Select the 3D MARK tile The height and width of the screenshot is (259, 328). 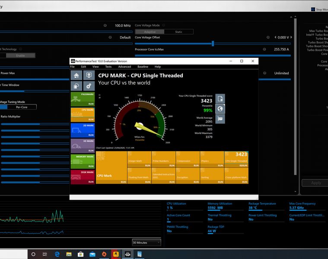pyautogui.click(x=83, y=146)
